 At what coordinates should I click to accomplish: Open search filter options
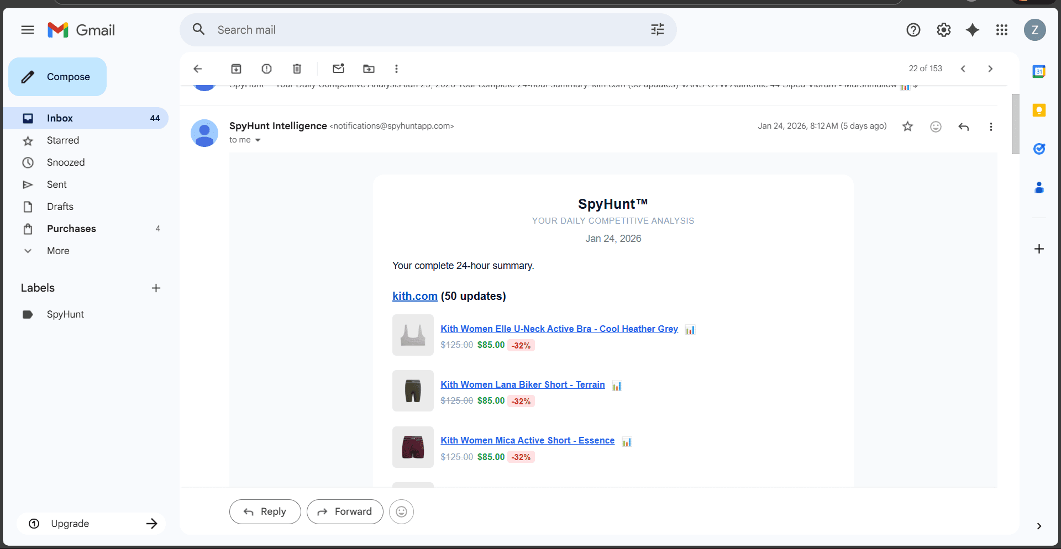click(x=657, y=29)
